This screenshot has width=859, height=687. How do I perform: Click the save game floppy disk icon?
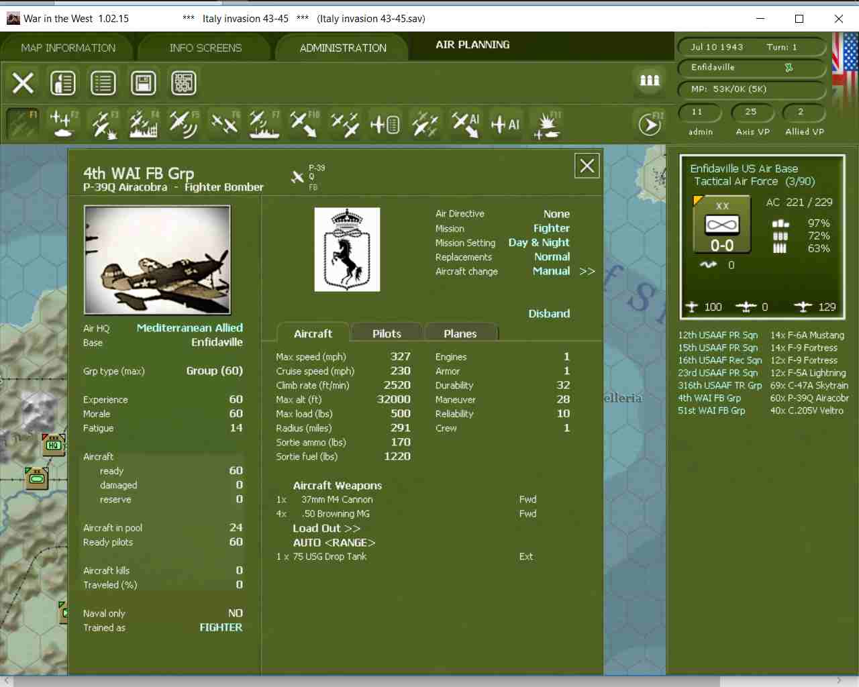coord(143,83)
